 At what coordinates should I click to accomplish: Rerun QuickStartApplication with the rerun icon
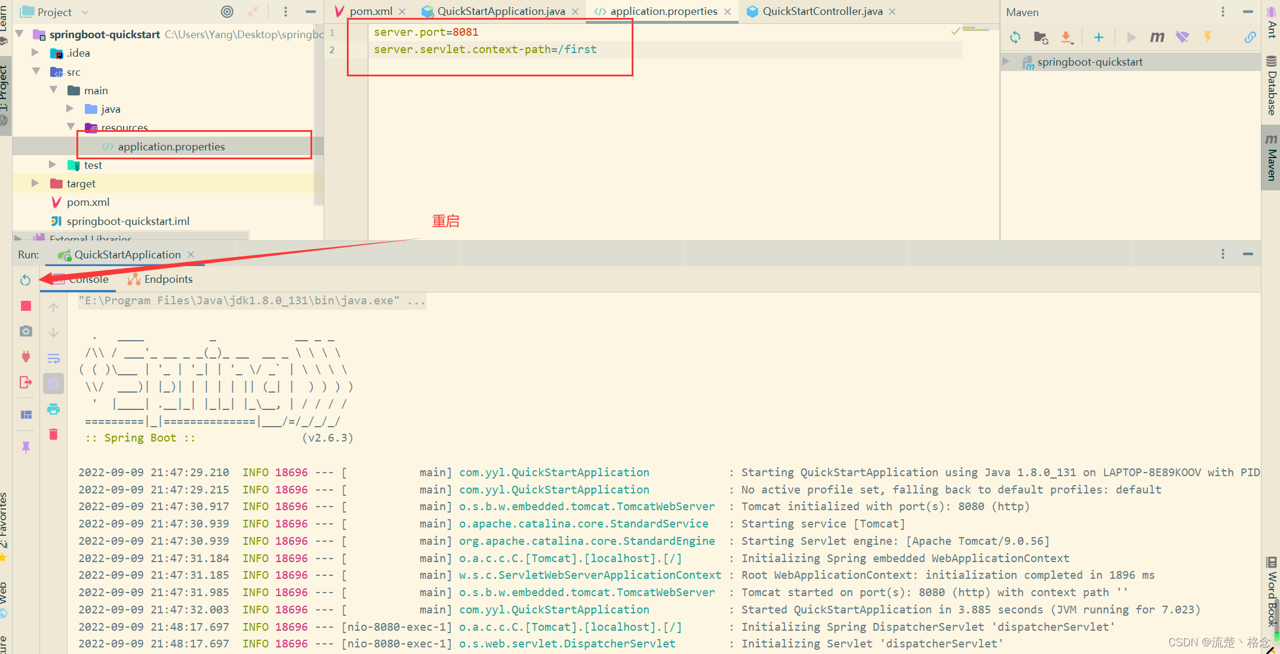[25, 280]
